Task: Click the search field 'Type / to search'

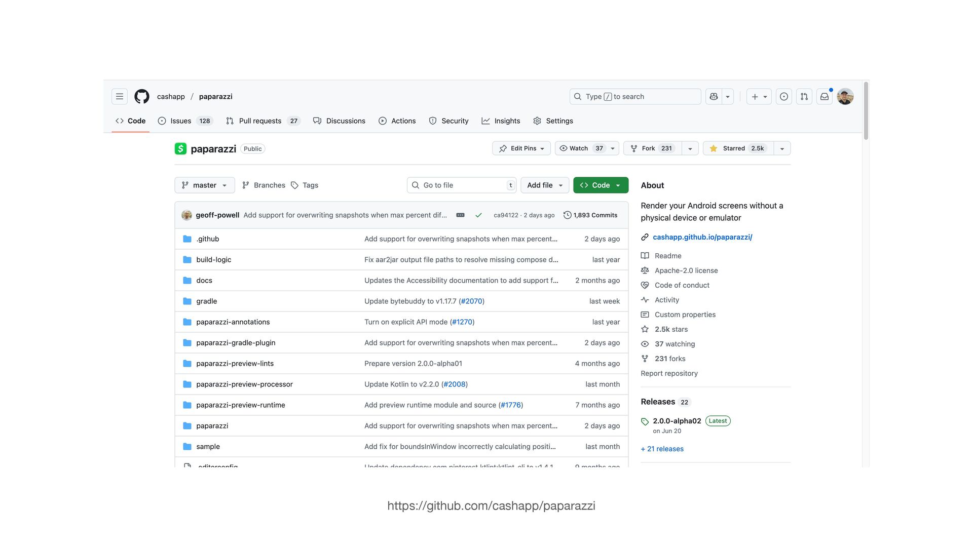Action: click(x=635, y=96)
